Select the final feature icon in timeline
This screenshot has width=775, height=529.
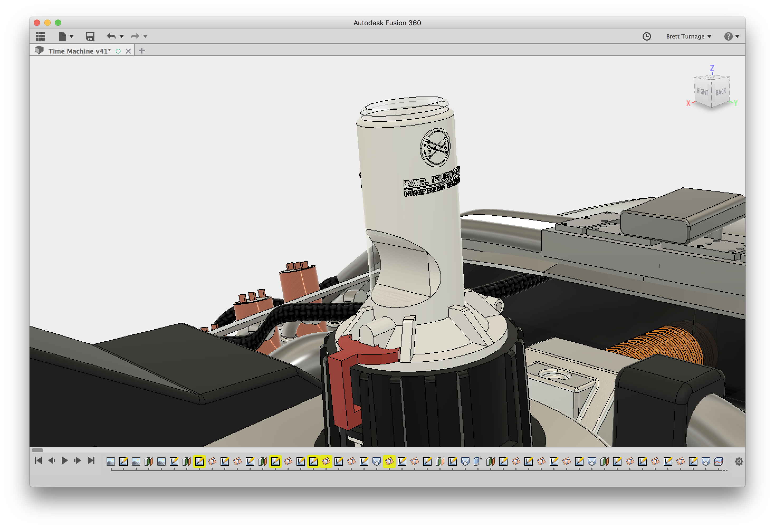coord(718,461)
